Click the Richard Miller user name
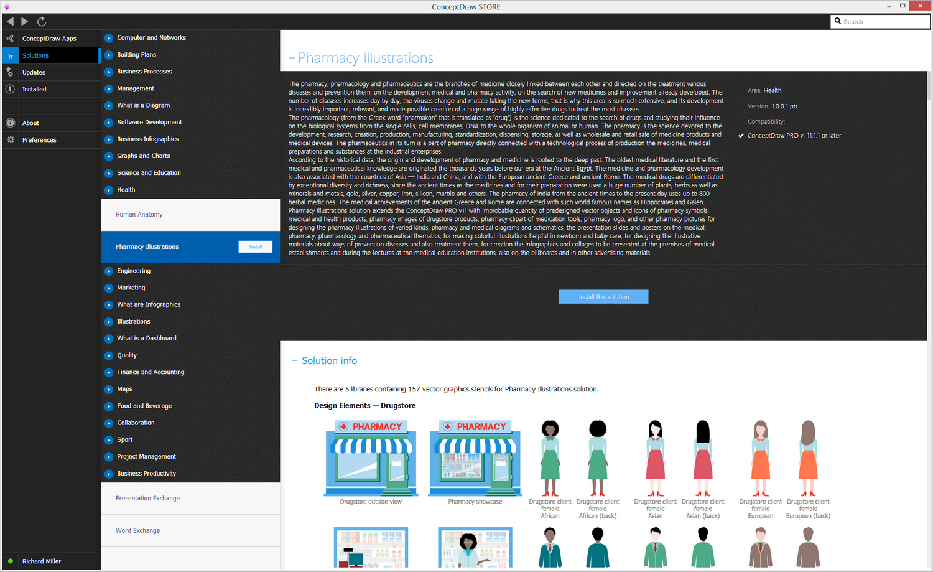The height and width of the screenshot is (572, 933). pos(42,561)
